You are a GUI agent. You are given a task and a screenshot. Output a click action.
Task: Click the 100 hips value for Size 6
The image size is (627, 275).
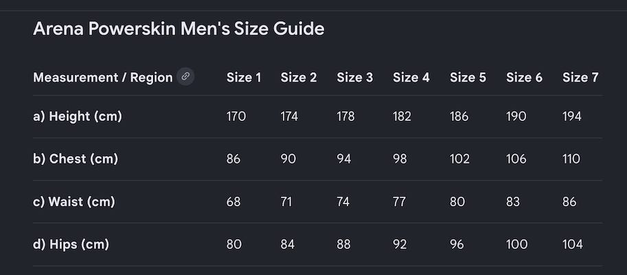pos(517,244)
